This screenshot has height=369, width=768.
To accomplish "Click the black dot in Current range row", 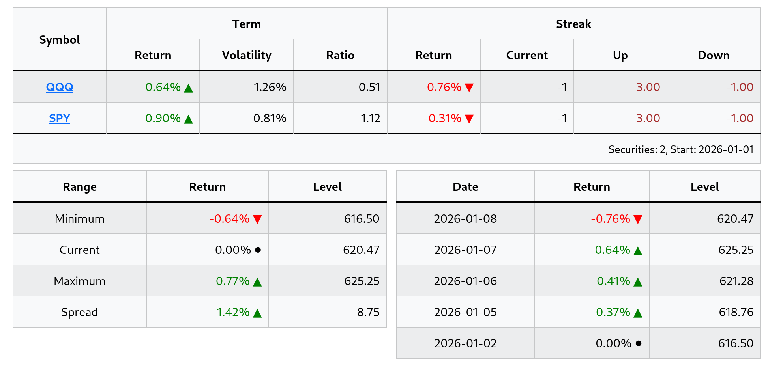I will 258,250.
